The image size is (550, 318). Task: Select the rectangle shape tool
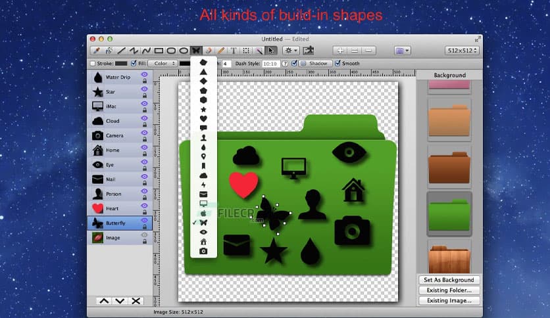pyautogui.click(x=159, y=51)
